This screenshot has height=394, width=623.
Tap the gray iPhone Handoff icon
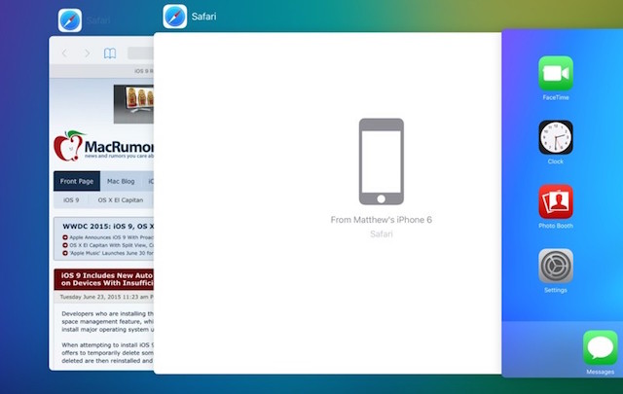tap(382, 161)
